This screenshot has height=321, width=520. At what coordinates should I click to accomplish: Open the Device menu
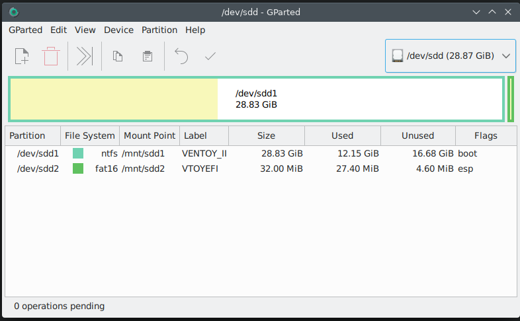(119, 30)
